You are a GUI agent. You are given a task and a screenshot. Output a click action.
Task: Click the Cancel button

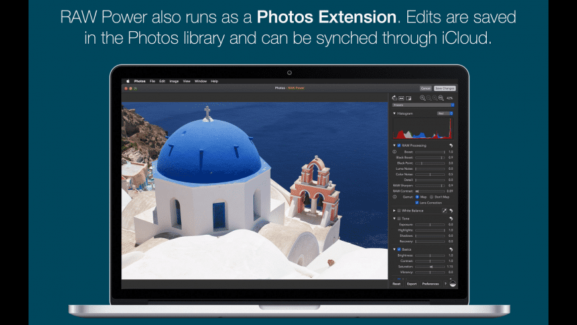(426, 88)
